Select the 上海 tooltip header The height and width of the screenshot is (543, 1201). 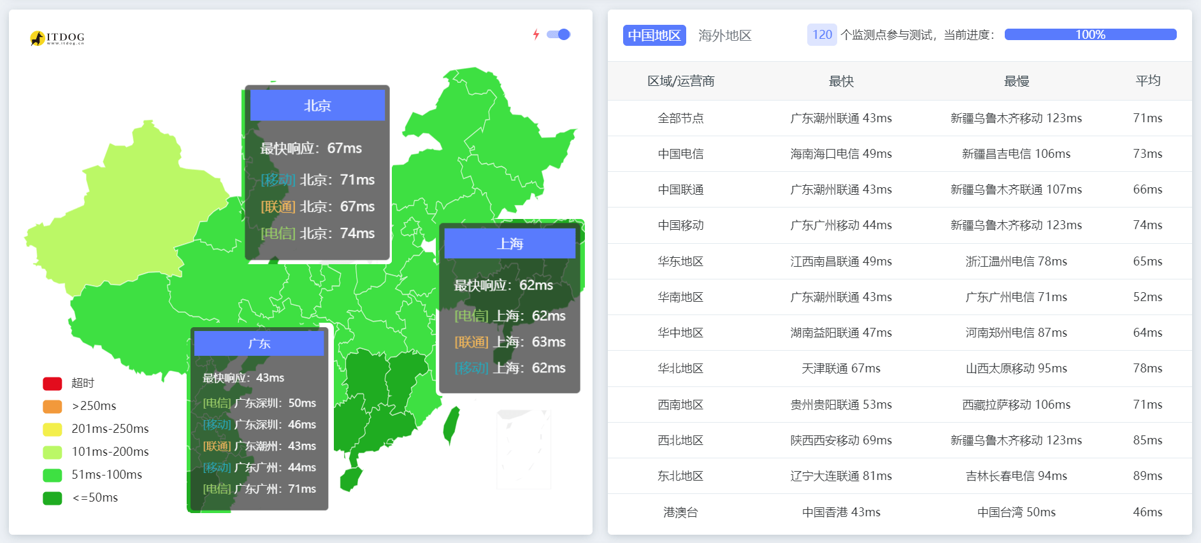(510, 244)
